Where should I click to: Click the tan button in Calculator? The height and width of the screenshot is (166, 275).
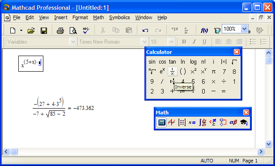(173, 62)
